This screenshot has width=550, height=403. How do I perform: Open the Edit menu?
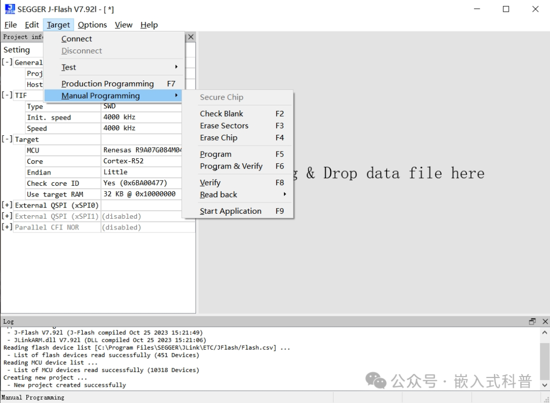32,25
